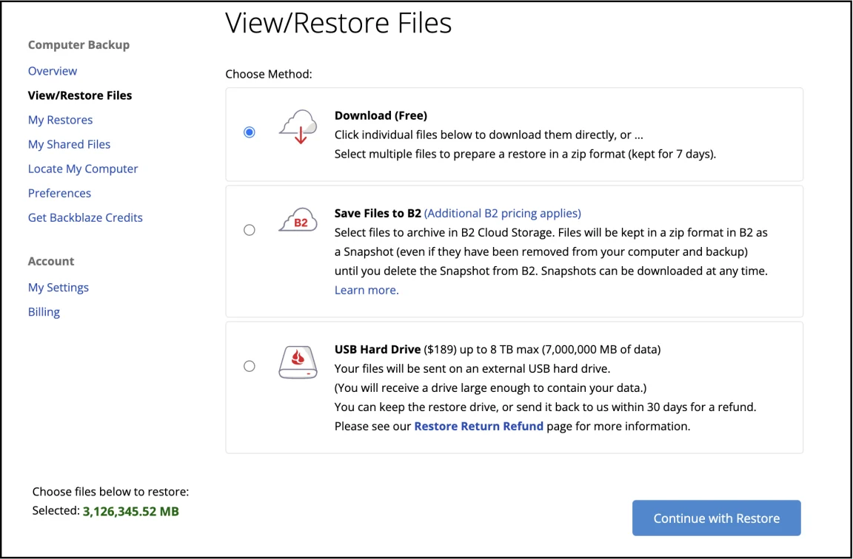Image resolution: width=853 pixels, height=559 pixels.
Task: Click the USB hard drive icon
Action: coord(298,362)
